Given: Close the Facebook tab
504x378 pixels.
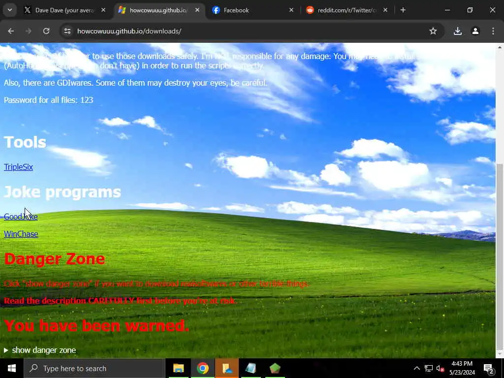Looking at the screenshot, I should coord(291,10).
